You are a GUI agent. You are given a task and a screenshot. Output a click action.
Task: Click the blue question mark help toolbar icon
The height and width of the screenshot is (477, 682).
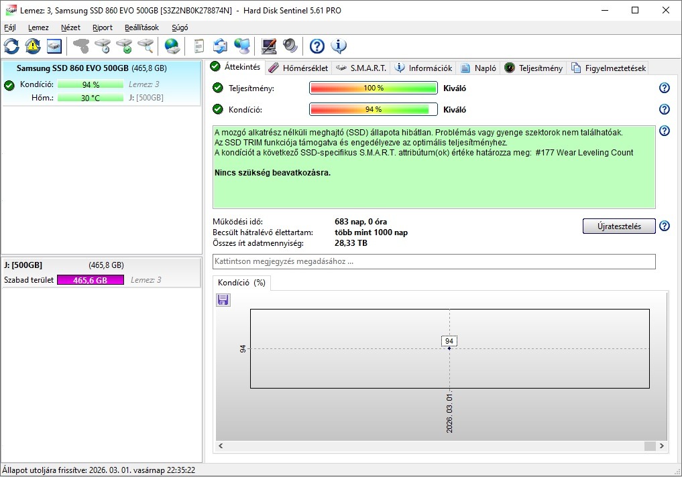point(317,46)
